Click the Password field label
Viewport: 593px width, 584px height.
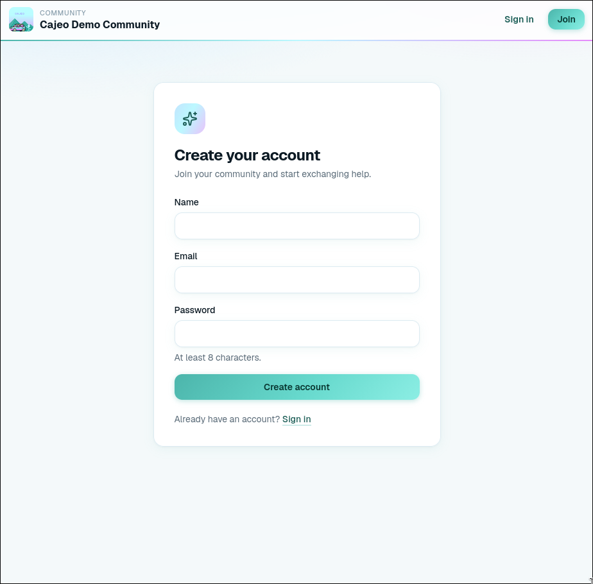pos(194,310)
